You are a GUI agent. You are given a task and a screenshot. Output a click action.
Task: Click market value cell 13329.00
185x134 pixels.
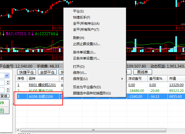pos(176,85)
